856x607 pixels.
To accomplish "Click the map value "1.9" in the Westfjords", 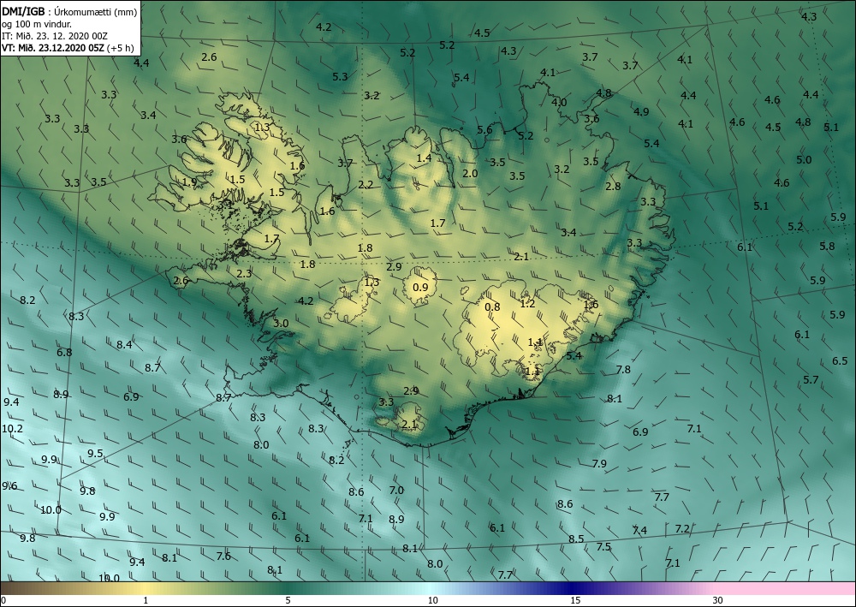I will [189, 183].
